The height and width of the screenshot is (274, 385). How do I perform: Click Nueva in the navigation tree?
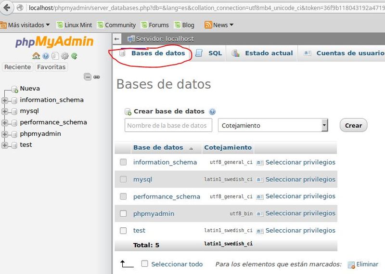pyautogui.click(x=30, y=89)
